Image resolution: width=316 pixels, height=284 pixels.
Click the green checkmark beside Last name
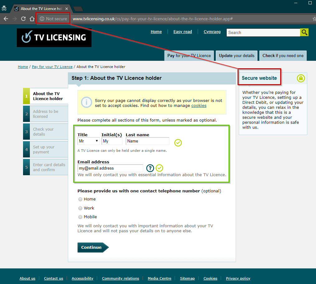pos(178,143)
